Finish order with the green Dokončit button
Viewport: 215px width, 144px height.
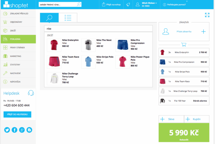click(x=184, y=132)
